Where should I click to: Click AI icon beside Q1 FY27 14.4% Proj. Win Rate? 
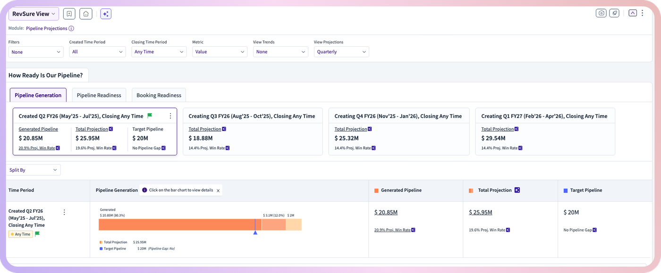[x=520, y=148]
